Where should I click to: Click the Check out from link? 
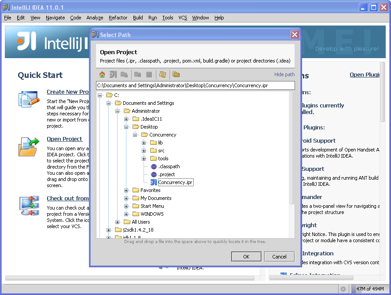point(67,198)
